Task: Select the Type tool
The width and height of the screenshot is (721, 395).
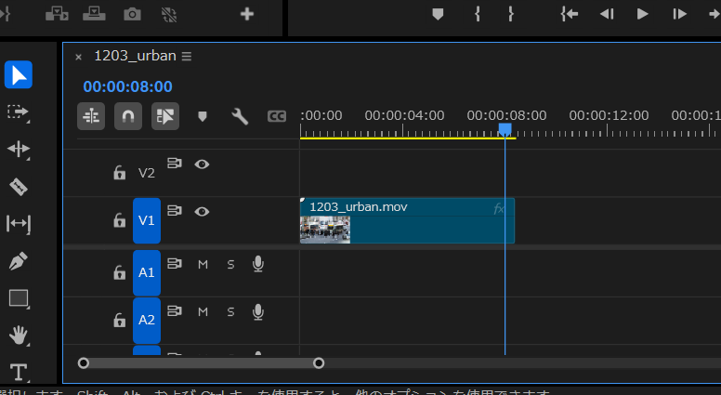Action: click(x=19, y=373)
